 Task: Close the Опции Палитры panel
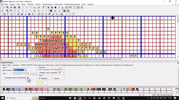click(x=178, y=62)
